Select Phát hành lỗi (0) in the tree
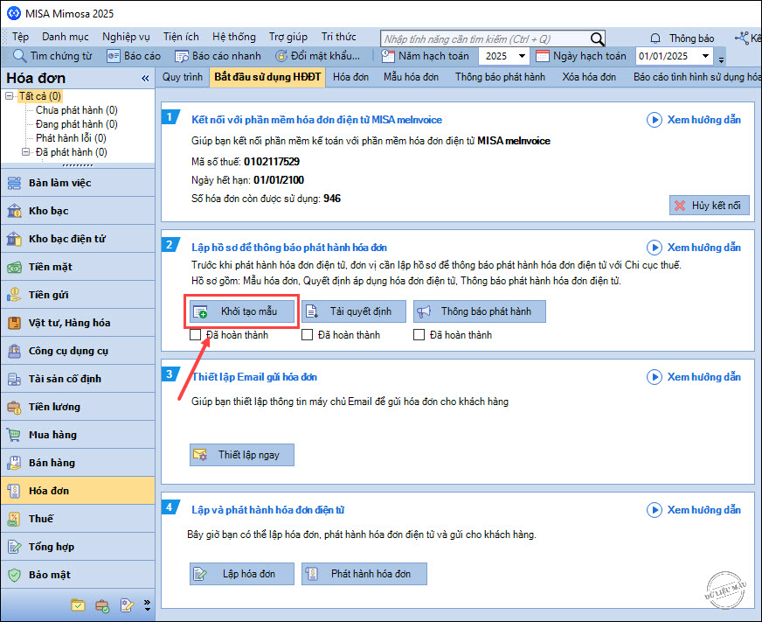Viewport: 762px width, 622px height. (71, 138)
